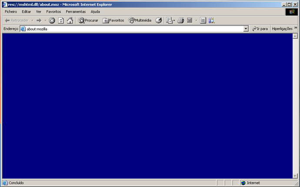The height and width of the screenshot is (187, 300).
Task: Click the Stop loading icon
Action: [52, 20]
